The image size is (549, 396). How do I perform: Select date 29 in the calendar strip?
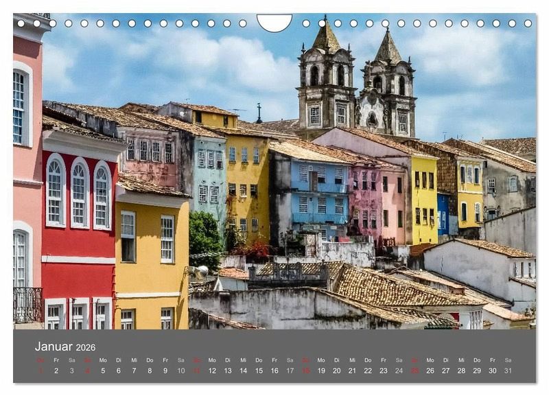tap(477, 371)
